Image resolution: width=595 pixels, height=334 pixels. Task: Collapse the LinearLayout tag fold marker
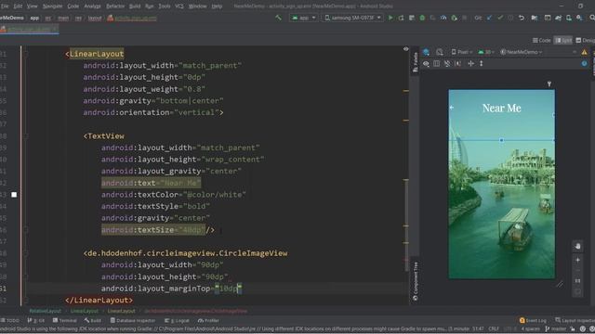(26, 54)
